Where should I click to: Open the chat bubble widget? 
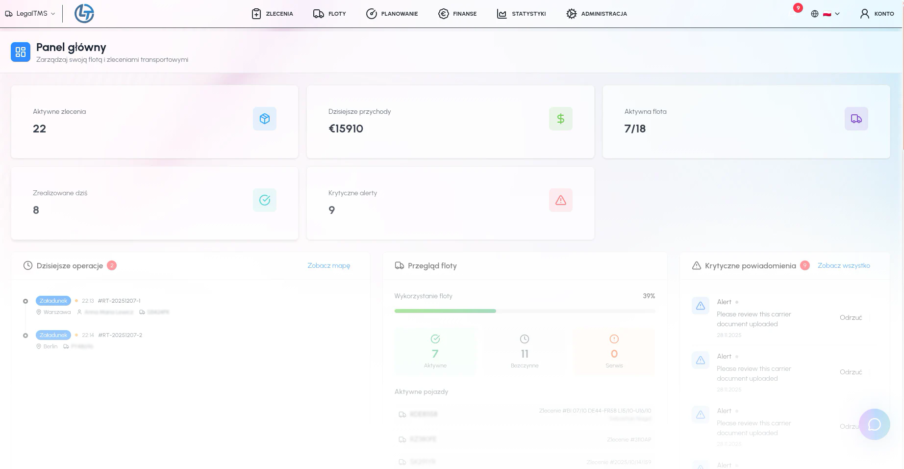coord(874,424)
